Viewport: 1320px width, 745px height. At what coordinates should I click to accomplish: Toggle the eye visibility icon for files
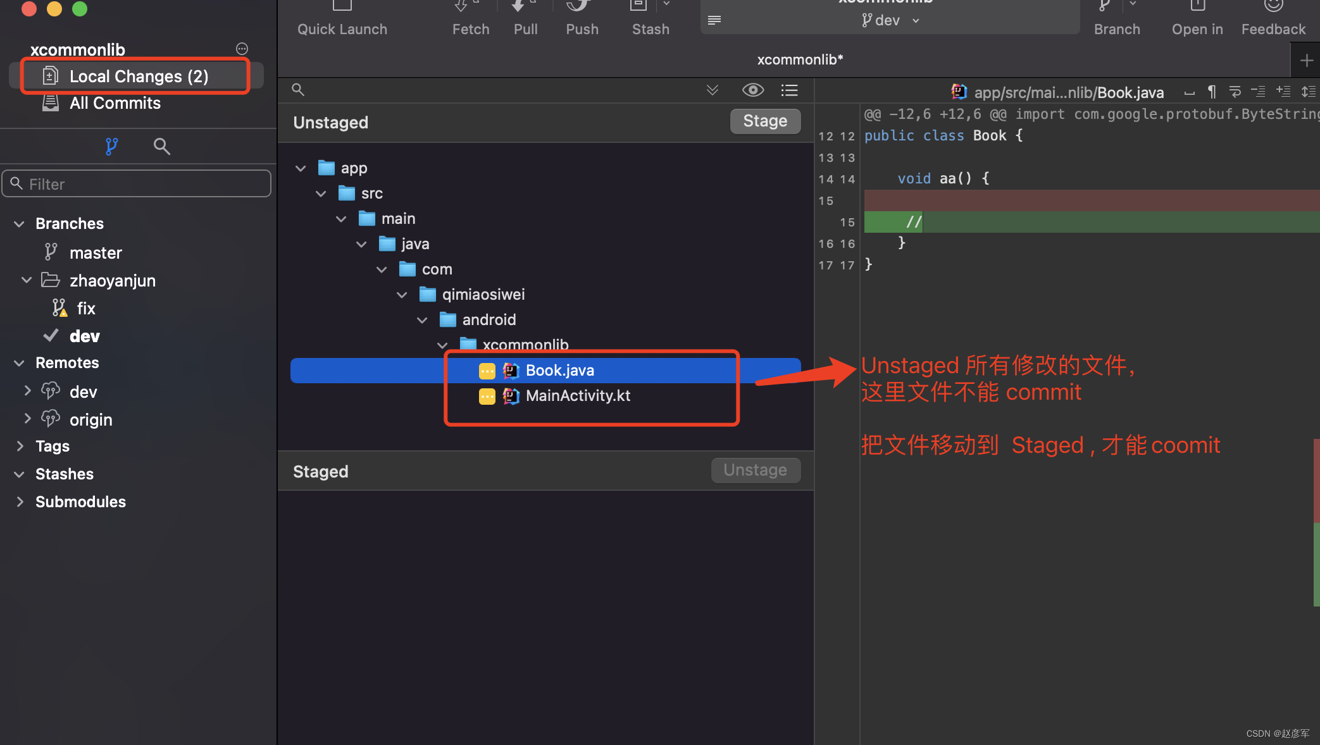[752, 90]
